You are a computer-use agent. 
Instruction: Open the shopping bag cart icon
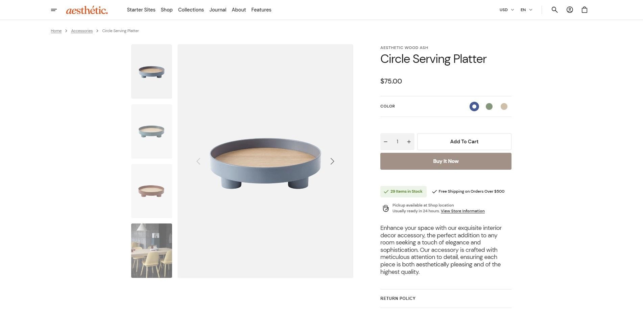(585, 10)
